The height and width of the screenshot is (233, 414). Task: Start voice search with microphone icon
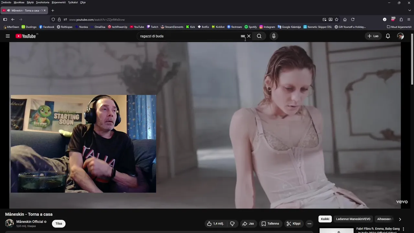(274, 36)
